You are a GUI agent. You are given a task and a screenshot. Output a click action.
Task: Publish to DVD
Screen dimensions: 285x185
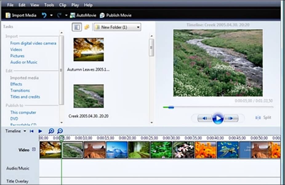[14, 119]
